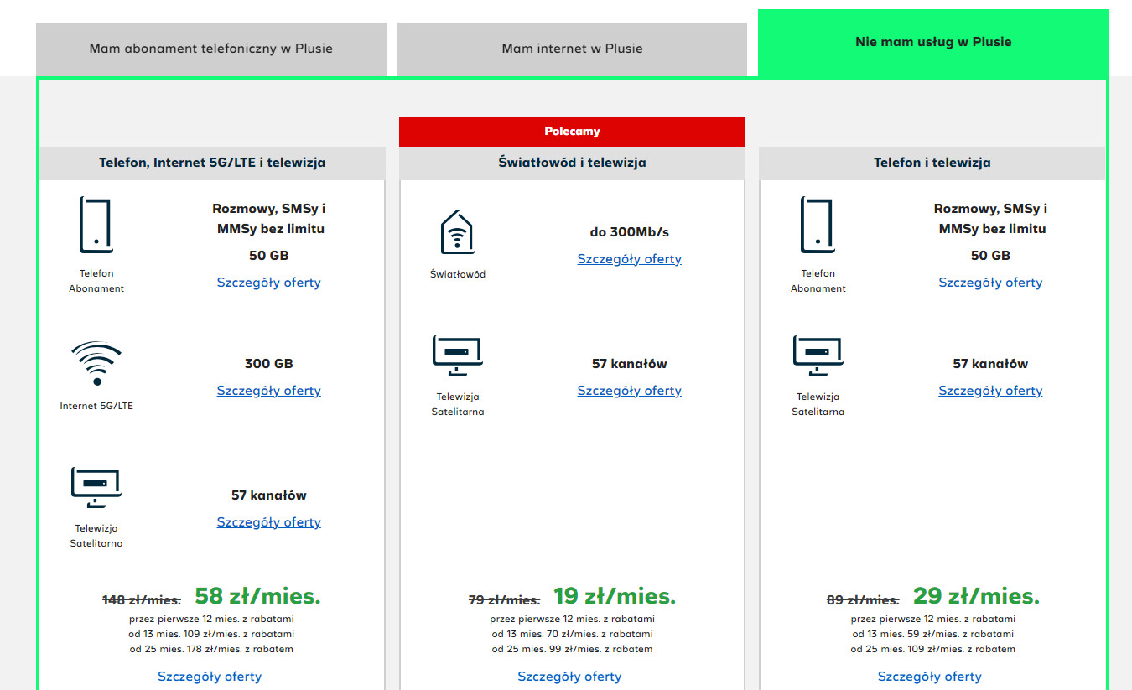This screenshot has width=1132, height=690.
Task: Click the '58 zł/mies.' price
Action: [x=258, y=596]
